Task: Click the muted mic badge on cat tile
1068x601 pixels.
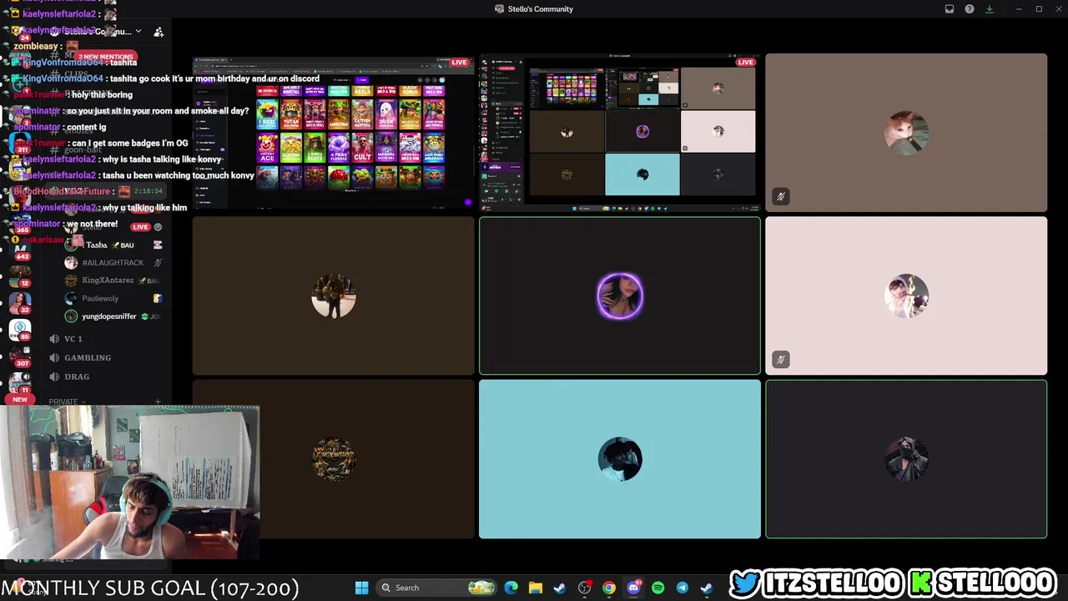Action: 781,196
